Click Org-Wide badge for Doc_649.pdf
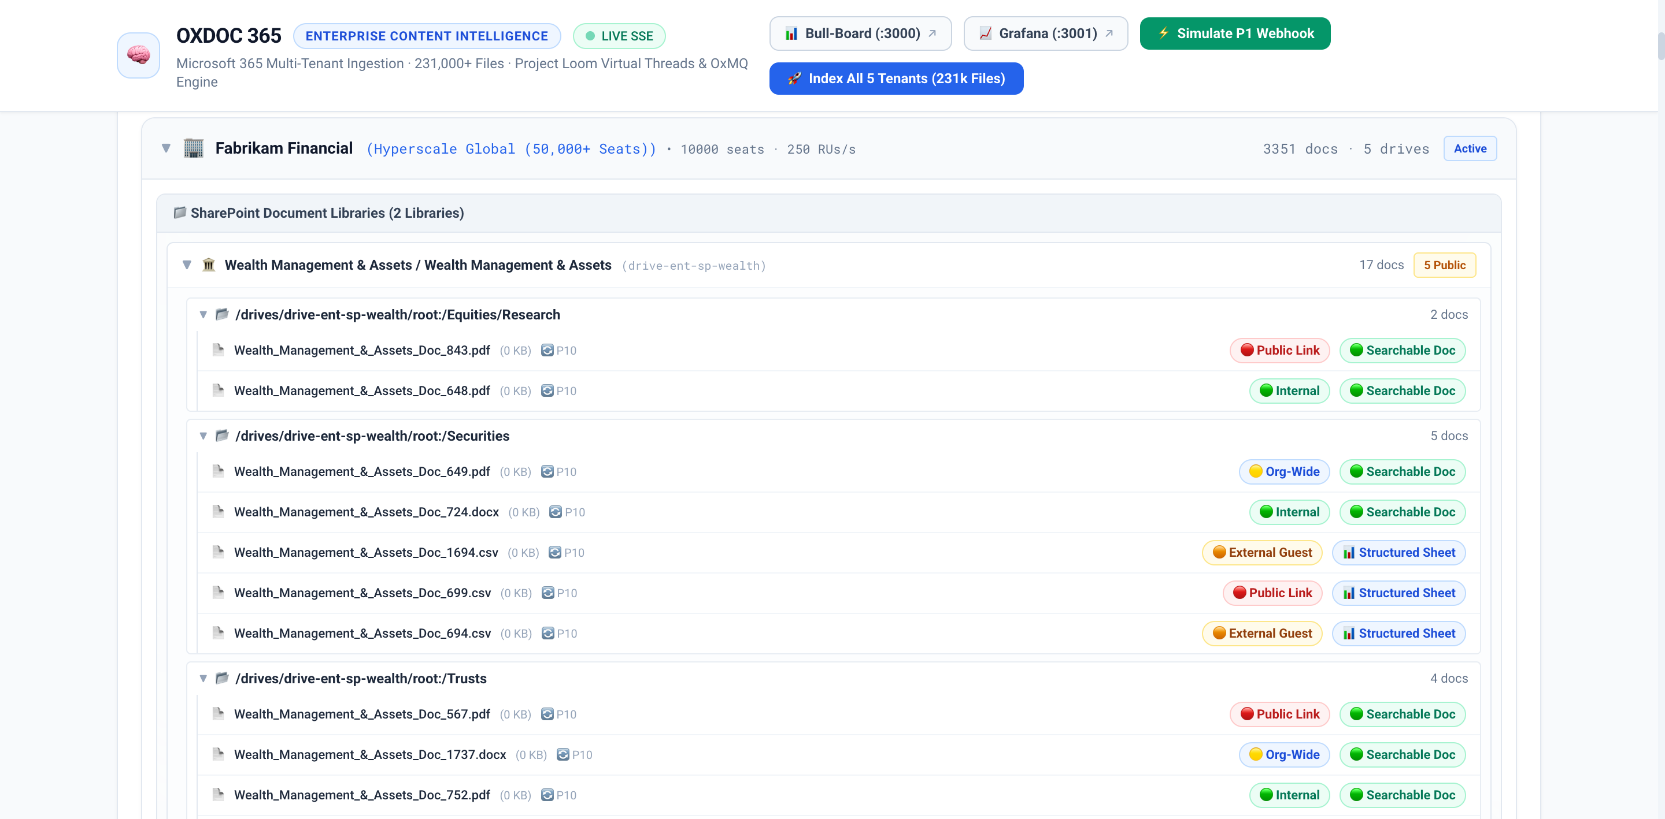Screen dimensions: 1665x819 [1283, 471]
